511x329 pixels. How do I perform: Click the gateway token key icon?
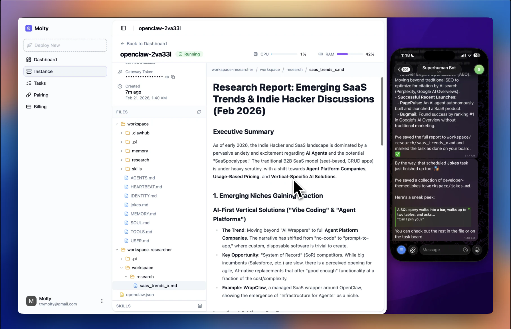pyautogui.click(x=120, y=72)
